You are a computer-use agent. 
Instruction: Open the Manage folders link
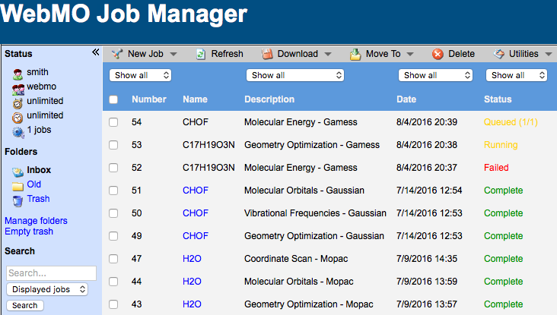(36, 221)
